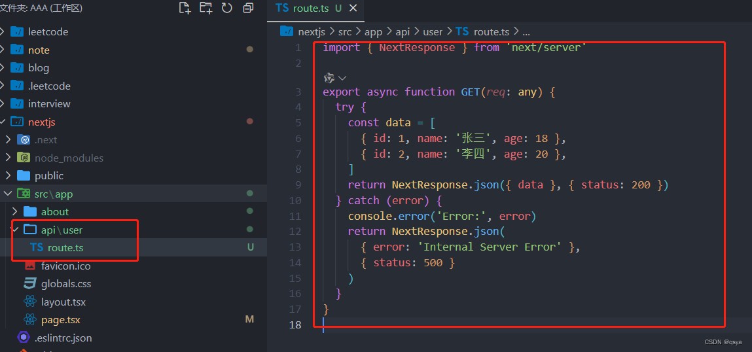Viewport: 752px width, 352px height.
Task: Click the api\user folder icon
Action: click(x=30, y=230)
